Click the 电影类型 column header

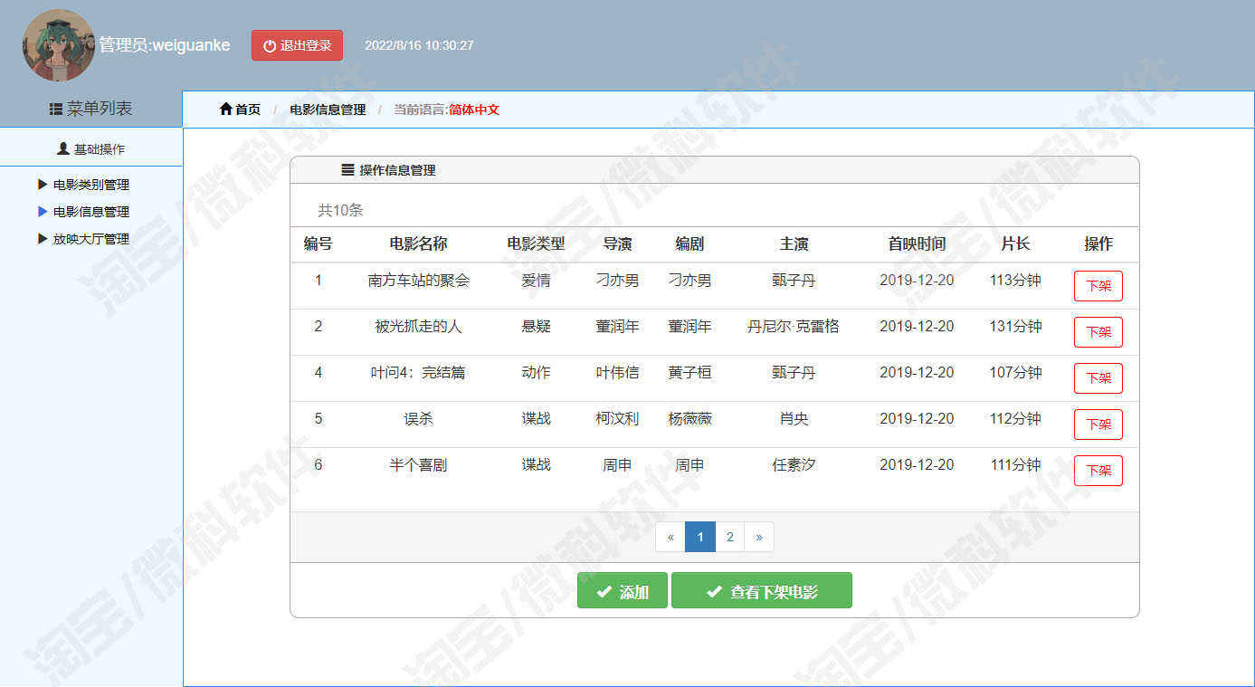pyautogui.click(x=536, y=243)
